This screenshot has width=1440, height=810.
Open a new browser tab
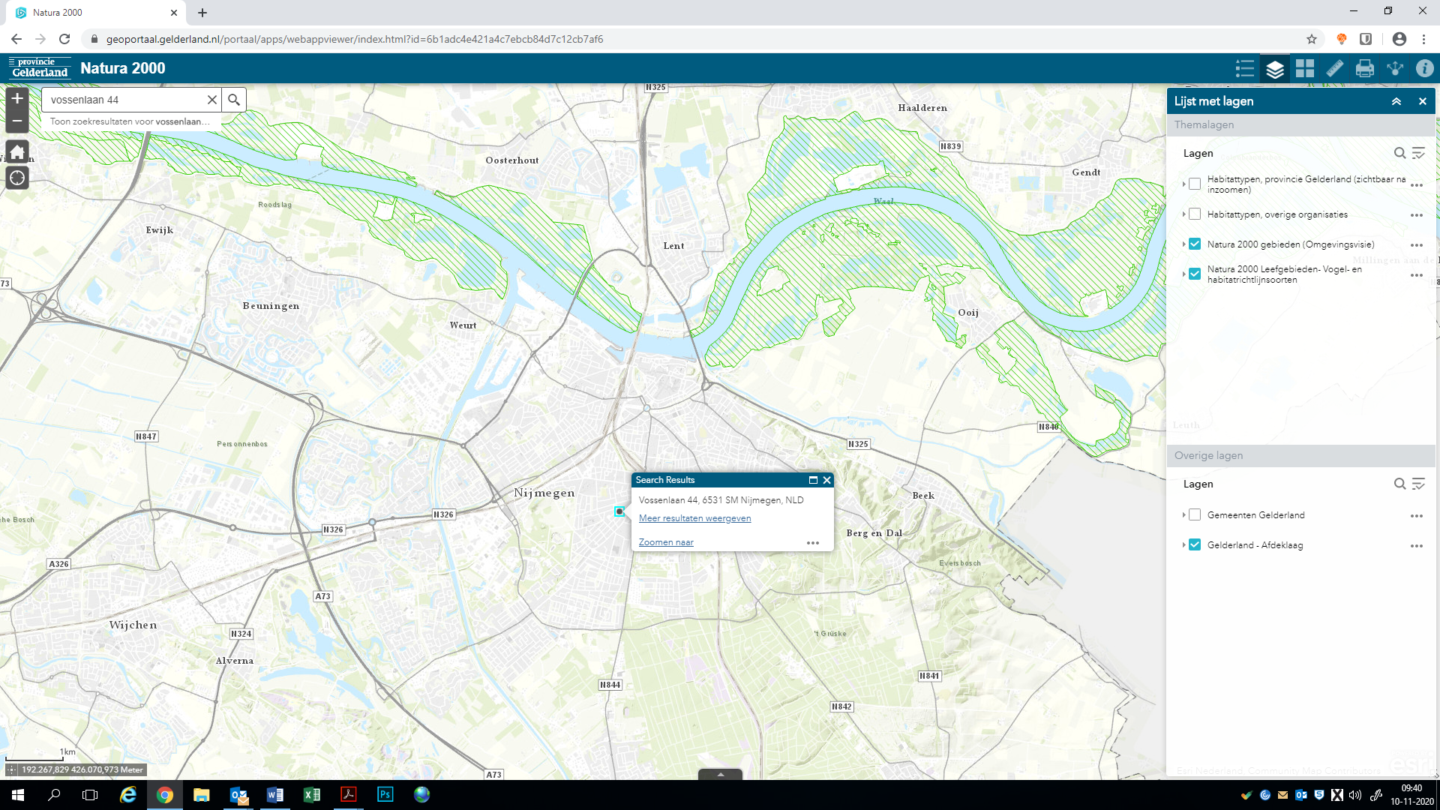pos(202,13)
